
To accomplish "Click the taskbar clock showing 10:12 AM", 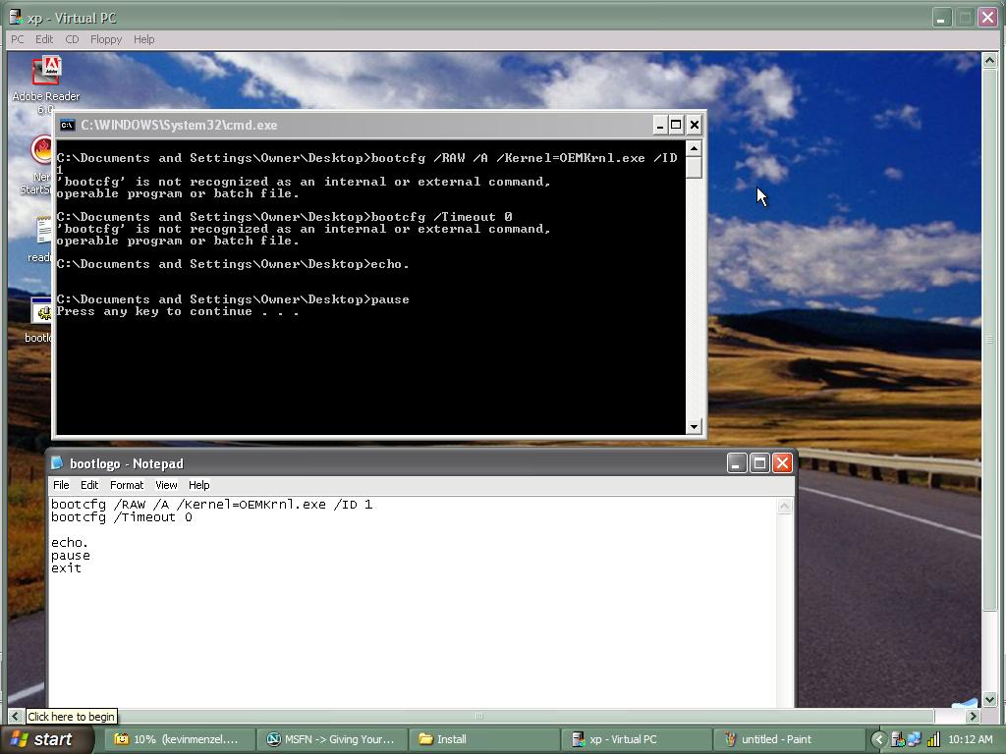I will [970, 739].
